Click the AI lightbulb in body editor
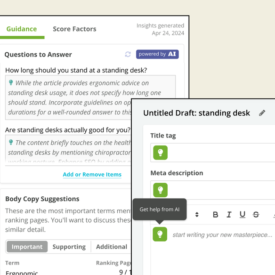 (x=160, y=234)
